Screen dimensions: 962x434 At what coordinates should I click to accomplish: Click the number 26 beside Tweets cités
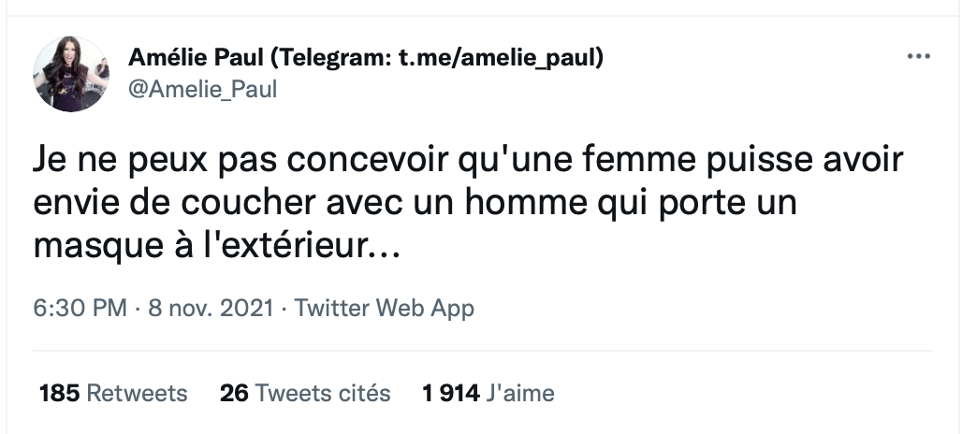pos(234,393)
